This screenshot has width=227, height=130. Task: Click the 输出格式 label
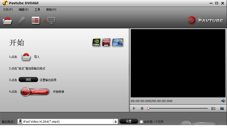point(8,122)
